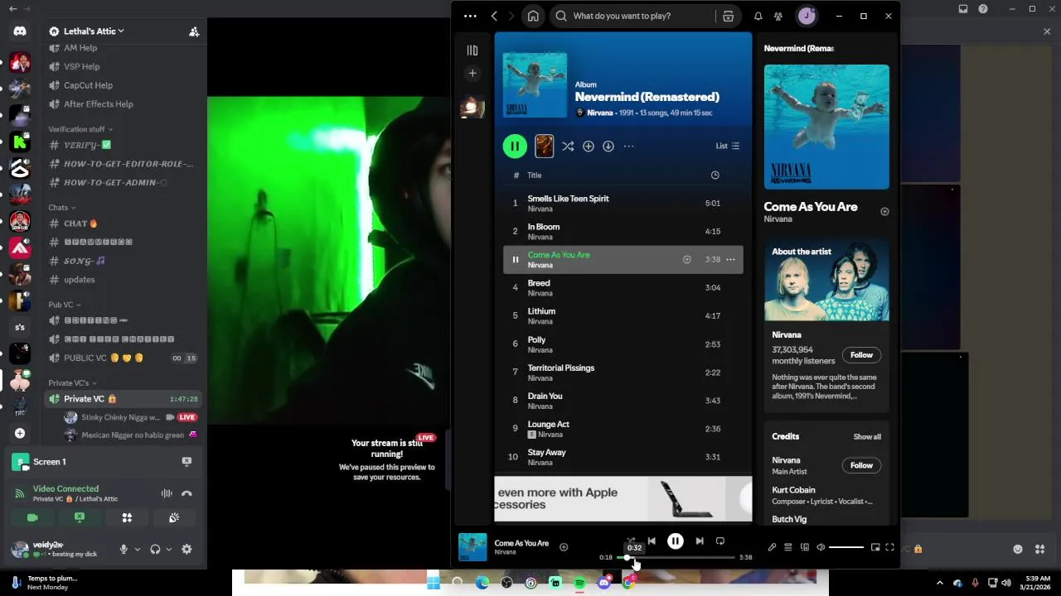This screenshot has width=1061, height=596.
Task: Open Discord activities button
Action: (127, 517)
